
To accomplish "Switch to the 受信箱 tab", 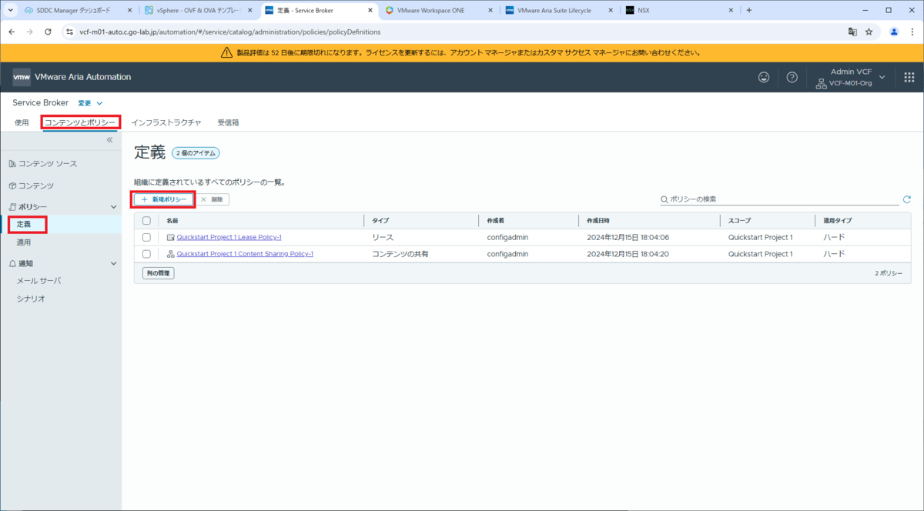I will (228, 122).
